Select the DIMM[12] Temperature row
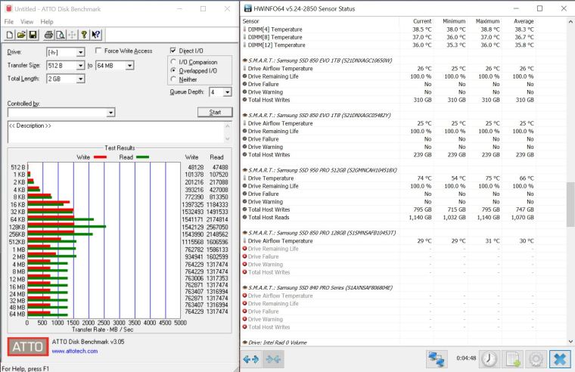Image resolution: width=575 pixels, height=372 pixels. [389, 45]
